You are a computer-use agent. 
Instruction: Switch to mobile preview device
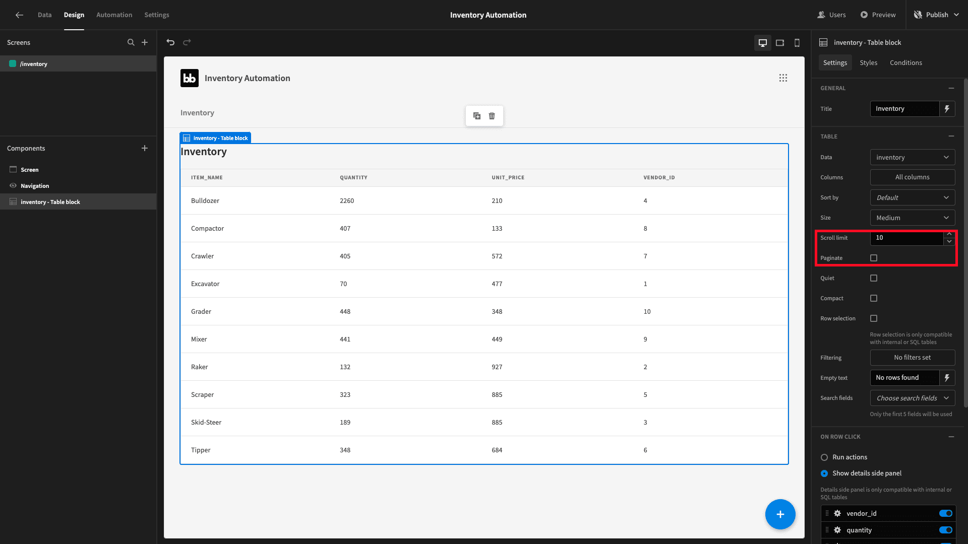[x=797, y=43]
